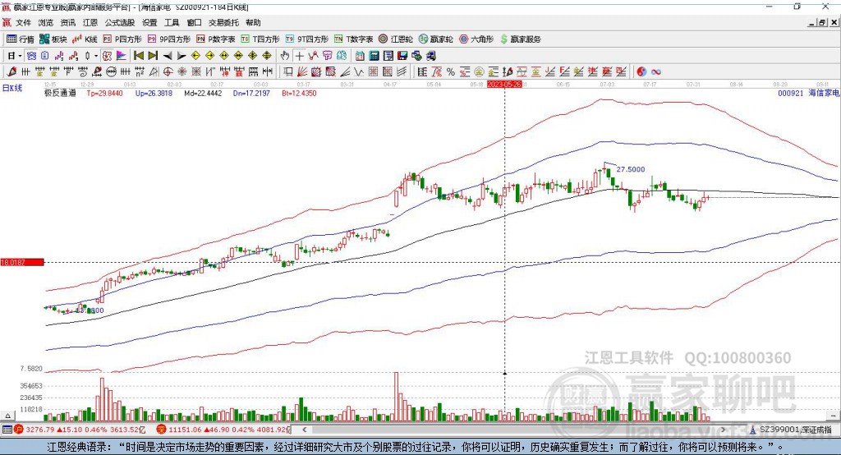841x455 pixels.
Task: Click the infinity loop icon
Action: (656, 72)
